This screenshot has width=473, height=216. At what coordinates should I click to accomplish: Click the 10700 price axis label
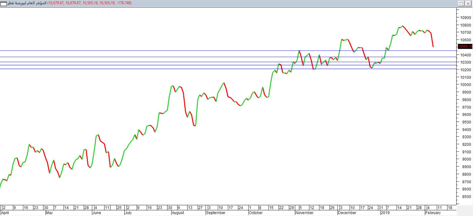pos(465,32)
